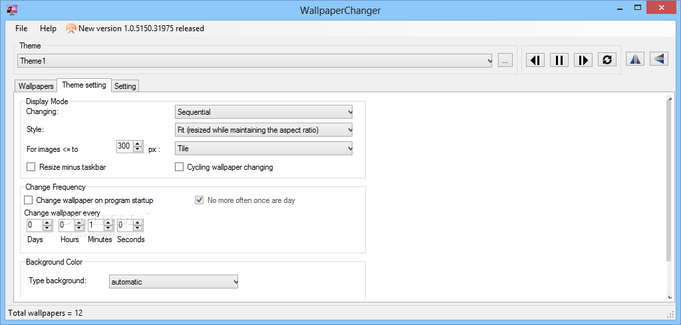Click the previous wallpaper button

535,60
